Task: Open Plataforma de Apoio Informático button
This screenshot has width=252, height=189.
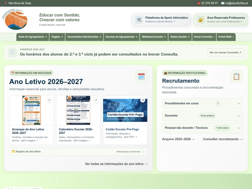Action: pos(161,20)
